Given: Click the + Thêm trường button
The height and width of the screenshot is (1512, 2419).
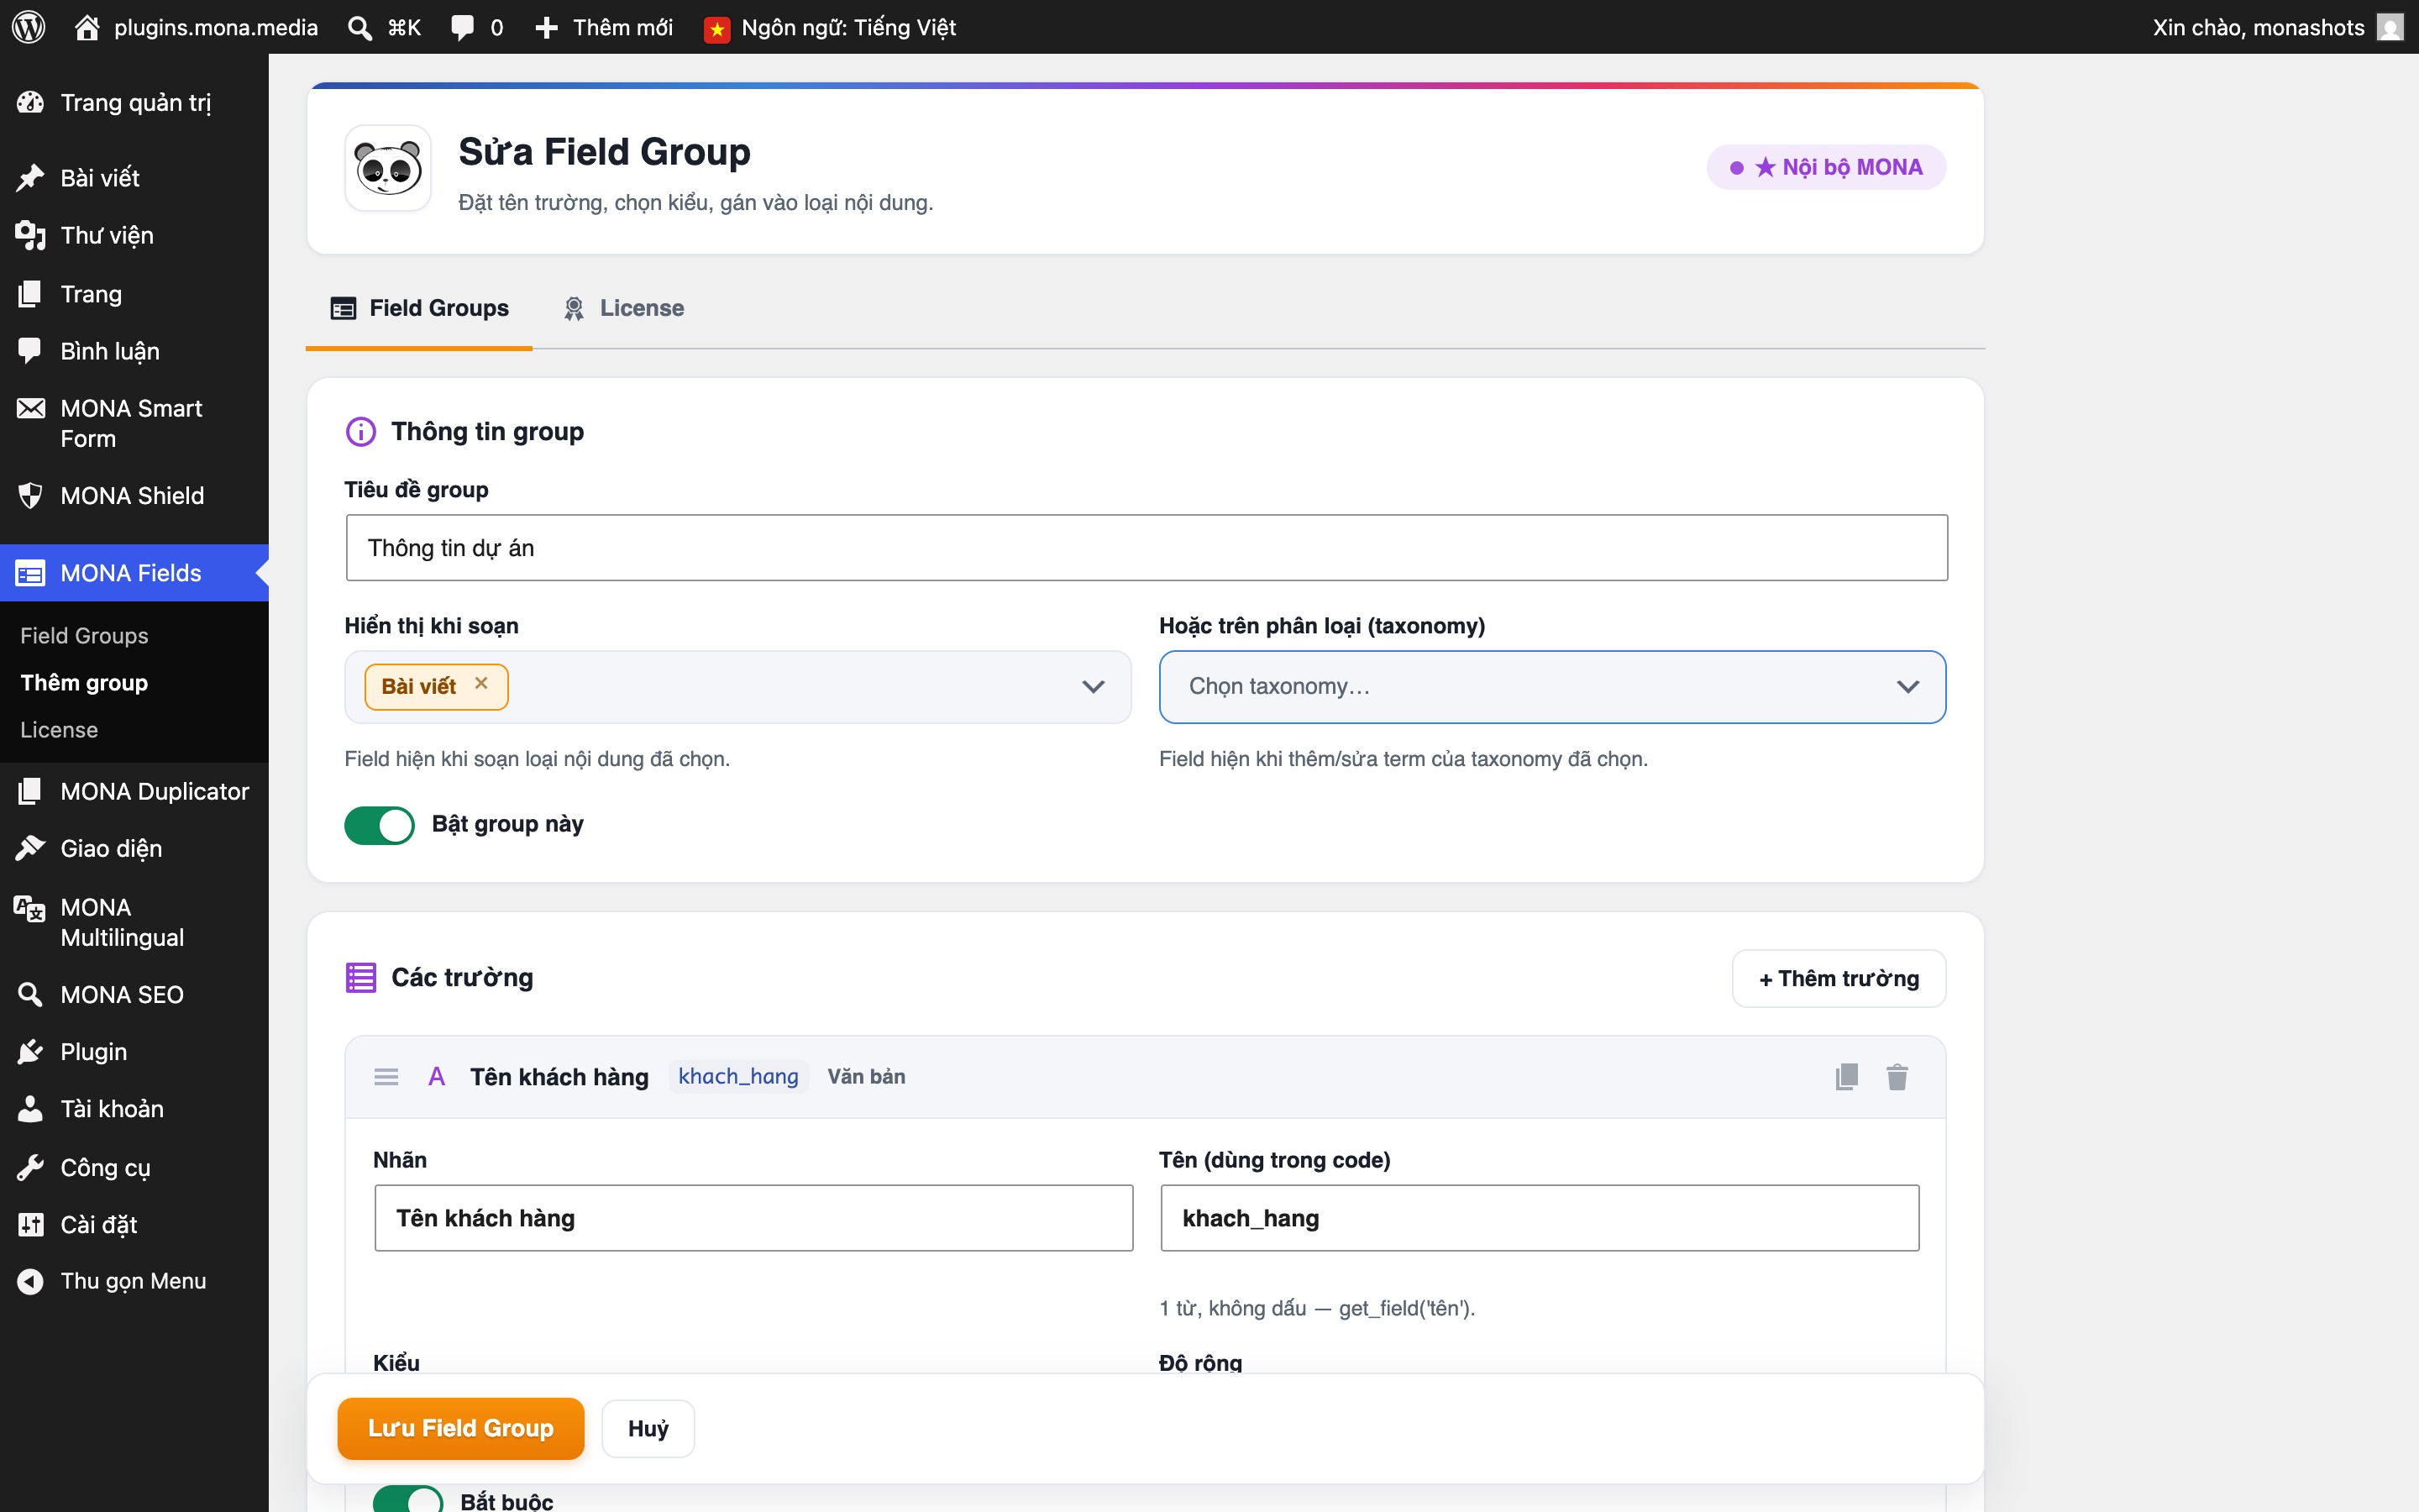Looking at the screenshot, I should click(1839, 978).
